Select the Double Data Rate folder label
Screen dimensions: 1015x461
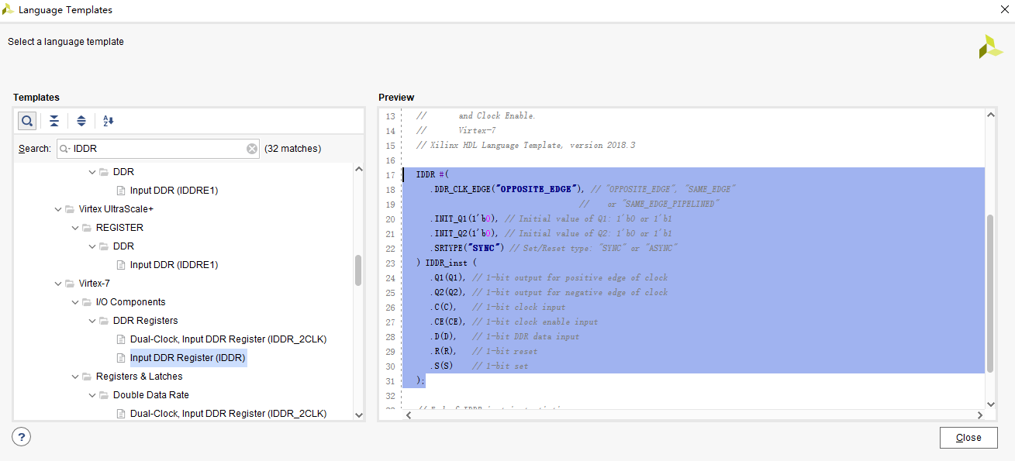tap(150, 395)
